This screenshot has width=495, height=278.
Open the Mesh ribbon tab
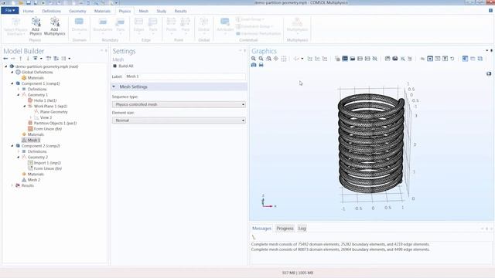coord(143,11)
